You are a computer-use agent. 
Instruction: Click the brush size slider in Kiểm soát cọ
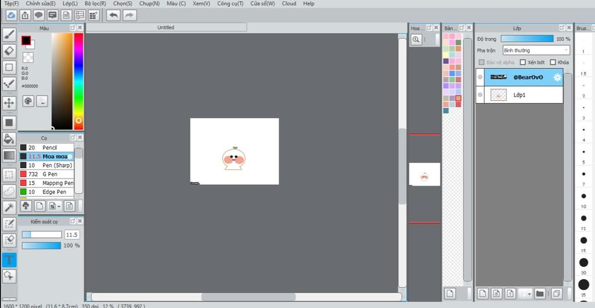coord(41,234)
